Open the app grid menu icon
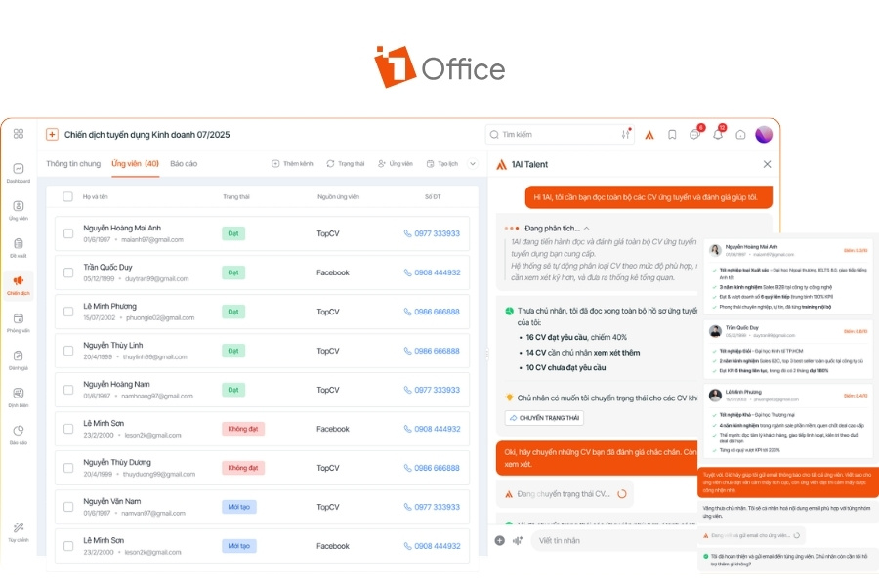 pyautogui.click(x=19, y=134)
